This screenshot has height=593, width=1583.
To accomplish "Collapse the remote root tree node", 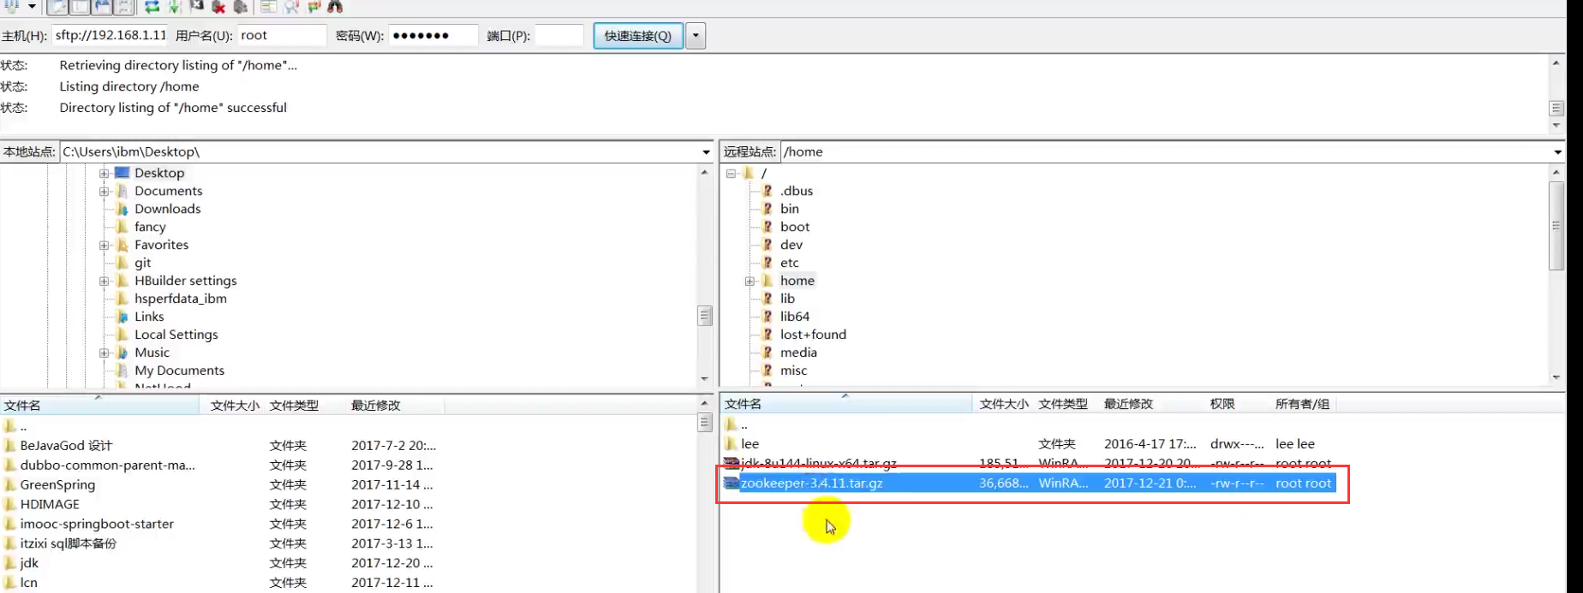I will 731,173.
